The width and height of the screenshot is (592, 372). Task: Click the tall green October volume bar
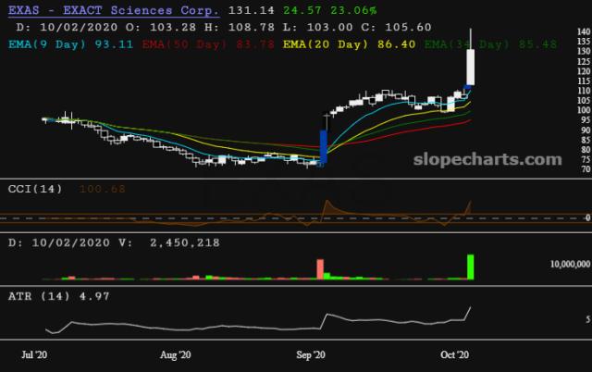coord(471,267)
